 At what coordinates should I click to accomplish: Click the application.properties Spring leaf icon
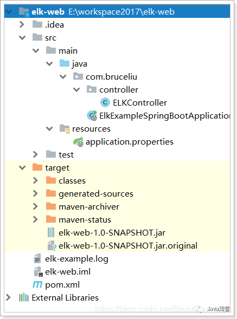pyautogui.click(x=78, y=142)
